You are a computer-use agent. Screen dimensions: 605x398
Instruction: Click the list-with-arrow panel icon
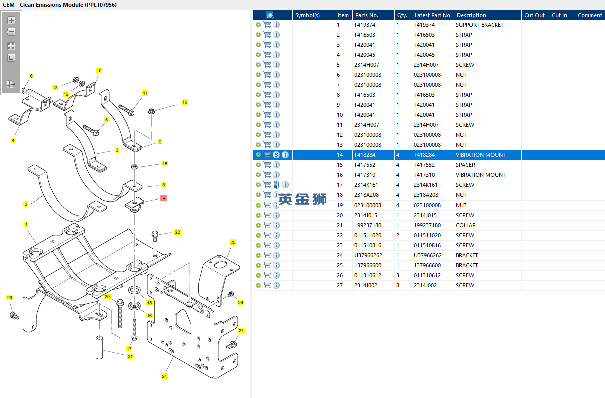(x=11, y=84)
